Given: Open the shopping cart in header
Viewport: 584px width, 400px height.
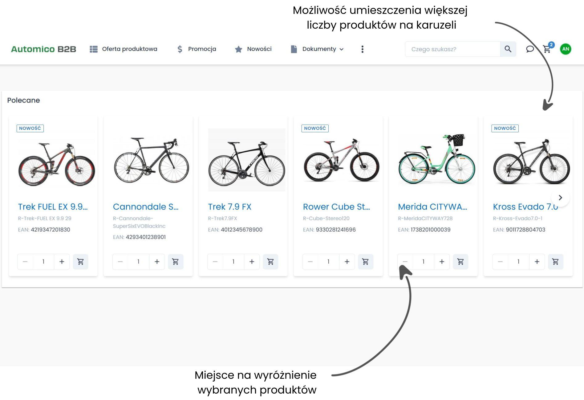Looking at the screenshot, I should coord(547,49).
